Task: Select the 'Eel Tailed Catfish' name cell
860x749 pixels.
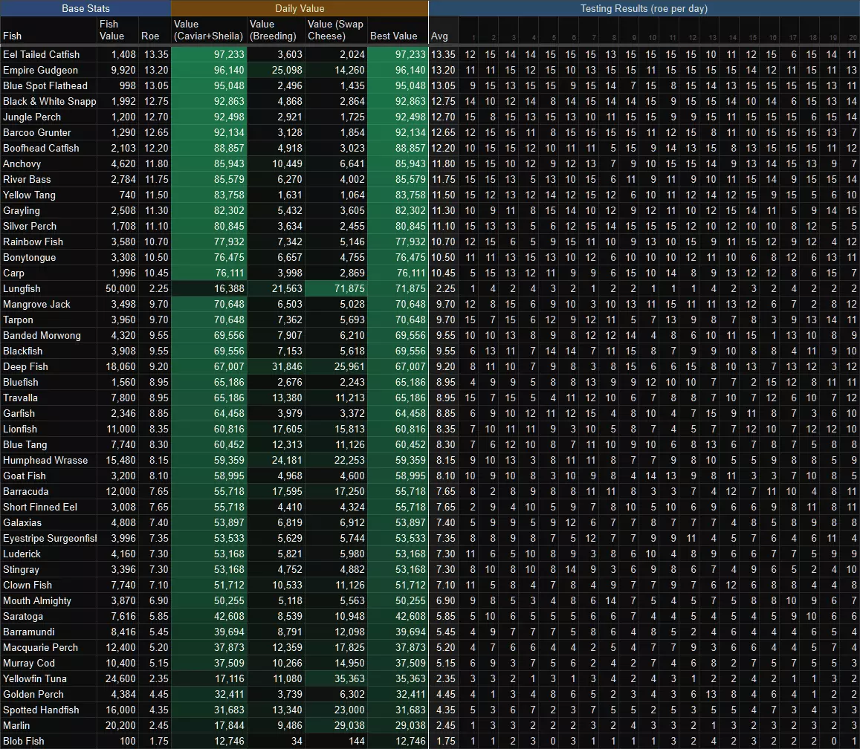Action: point(49,54)
